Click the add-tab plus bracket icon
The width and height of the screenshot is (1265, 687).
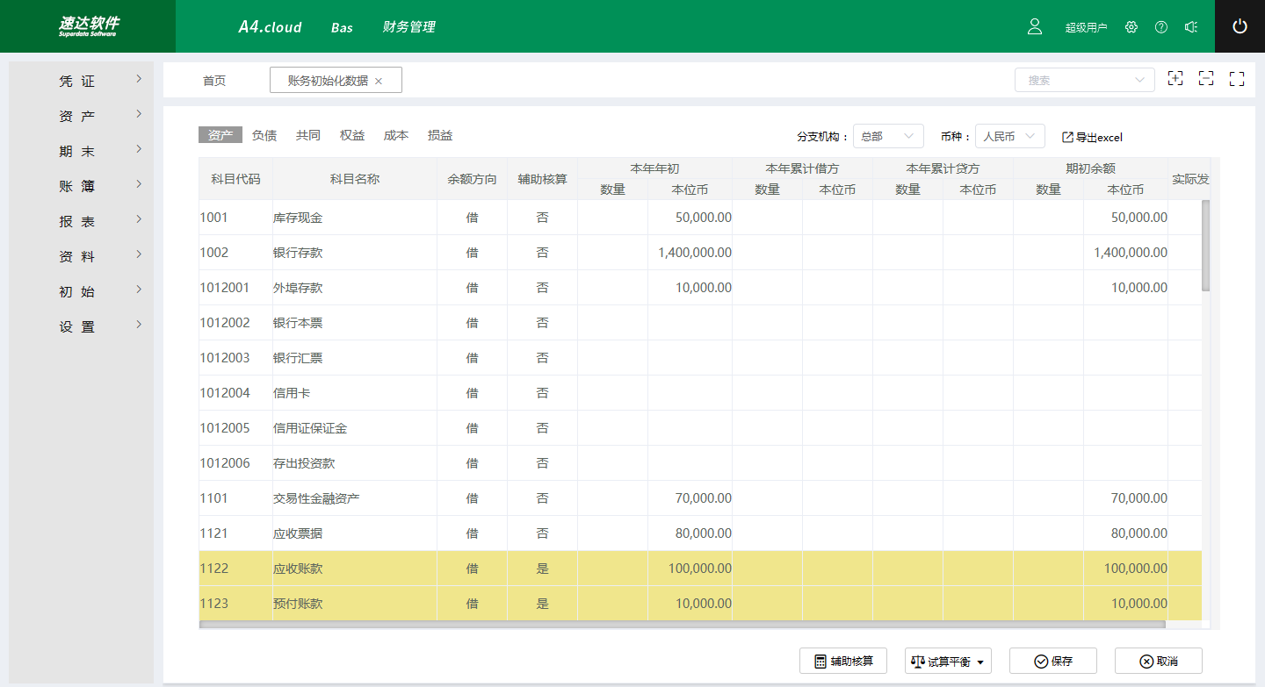pyautogui.click(x=1175, y=79)
